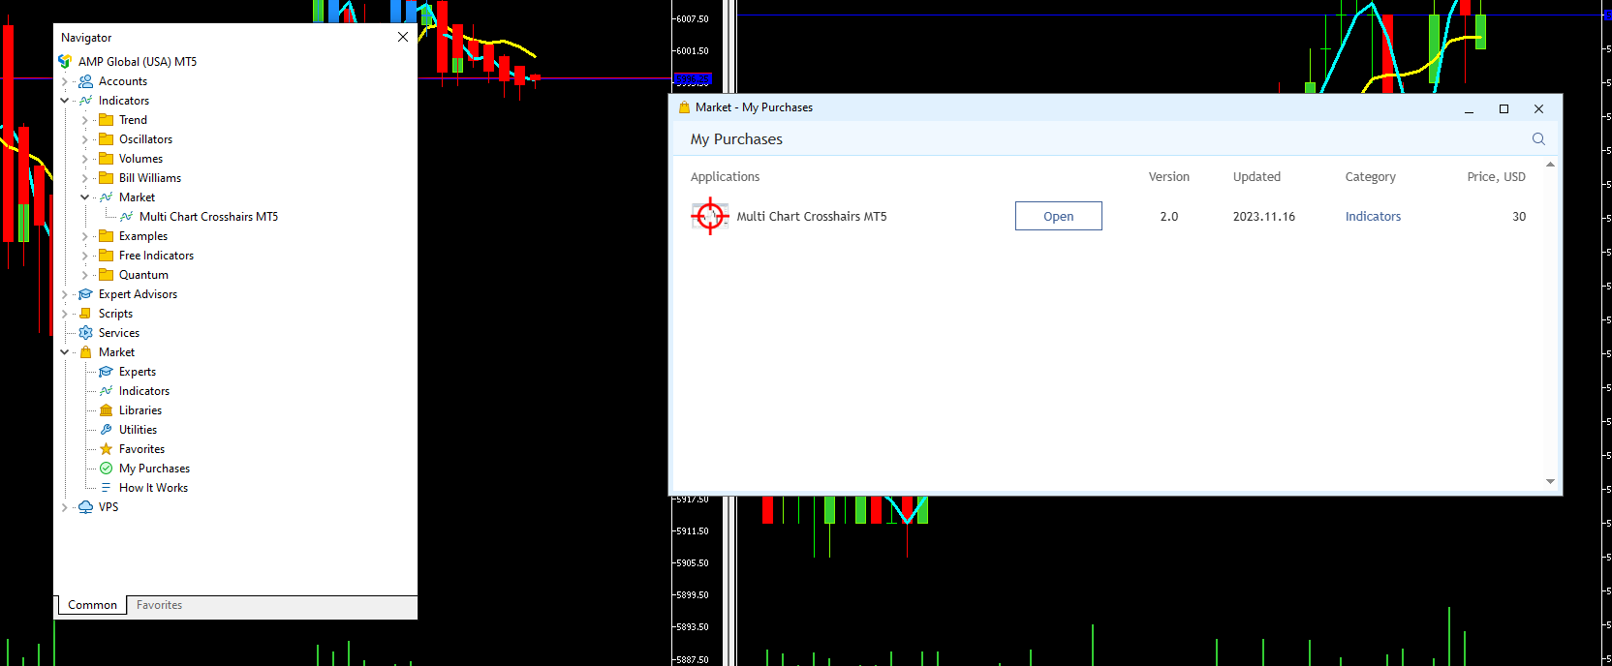This screenshot has height=666, width=1612.
Task: Collapse the Market subfolder under Indicators
Action: tap(85, 197)
